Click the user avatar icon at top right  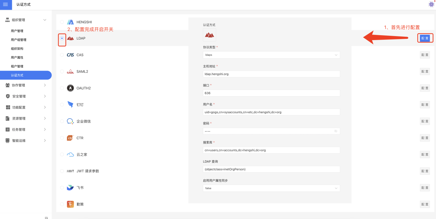tap(431, 4)
